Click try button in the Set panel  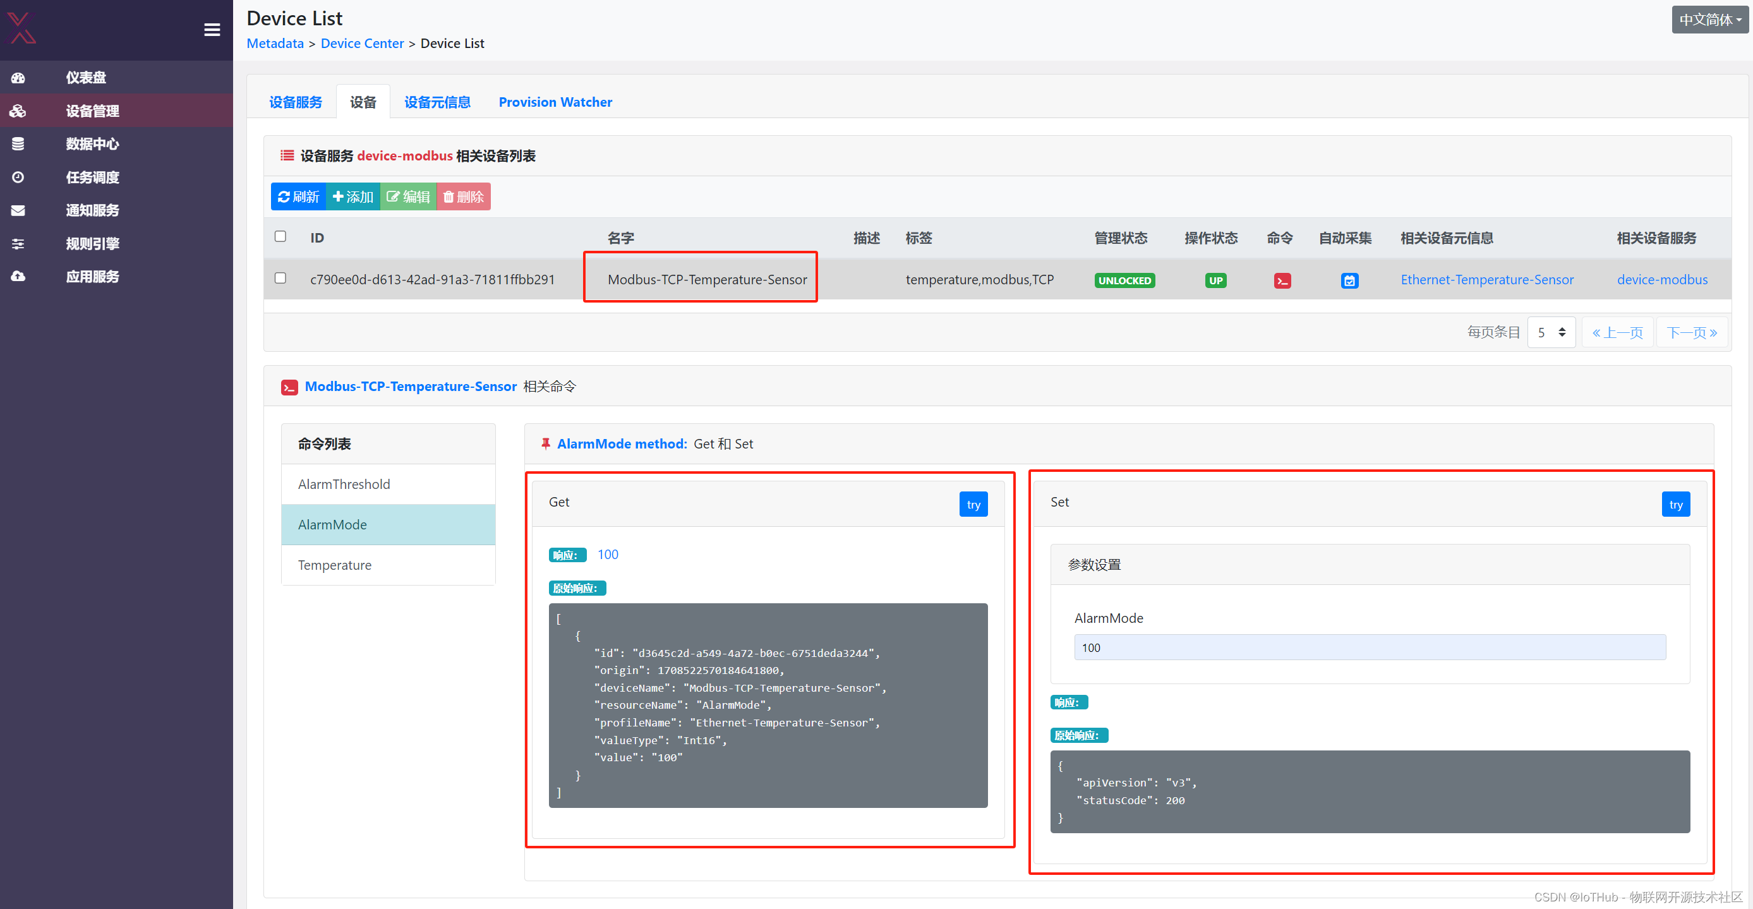pos(1675,504)
